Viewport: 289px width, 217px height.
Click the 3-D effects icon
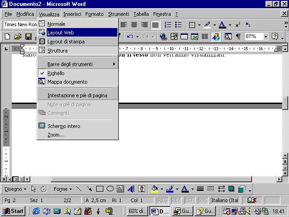point(242,189)
